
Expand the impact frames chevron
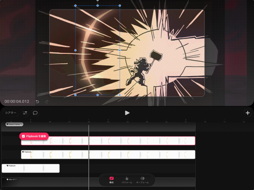21,124
